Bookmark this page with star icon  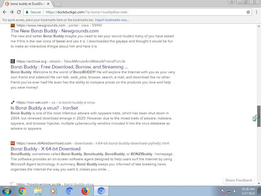248,12
